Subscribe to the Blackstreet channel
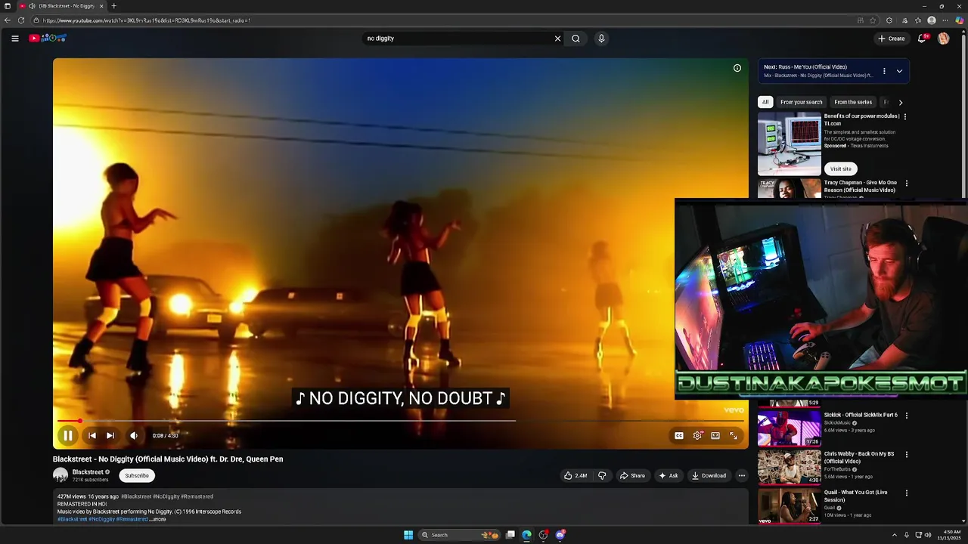This screenshot has height=544, width=968. point(137,475)
